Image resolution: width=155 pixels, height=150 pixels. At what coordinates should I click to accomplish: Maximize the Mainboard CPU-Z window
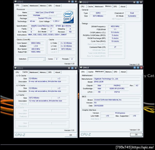coord(138,68)
